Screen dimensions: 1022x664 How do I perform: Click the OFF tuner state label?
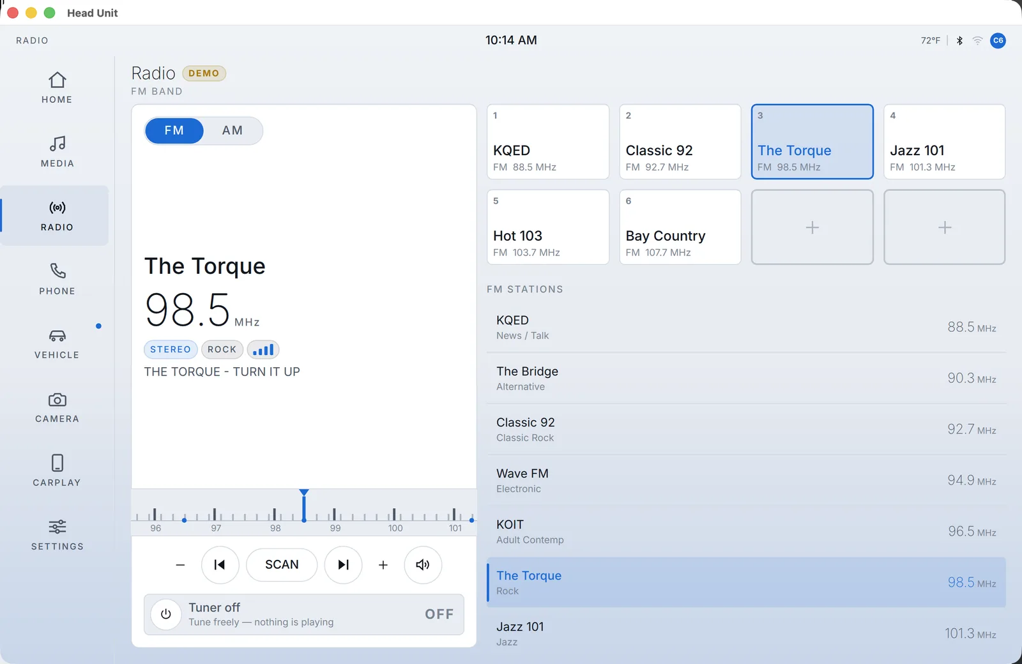coord(439,614)
